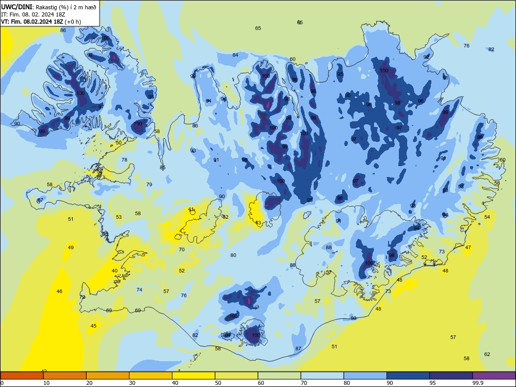516x387 pixels.
Task: Click the legend label '99.9'
Action: (478, 383)
